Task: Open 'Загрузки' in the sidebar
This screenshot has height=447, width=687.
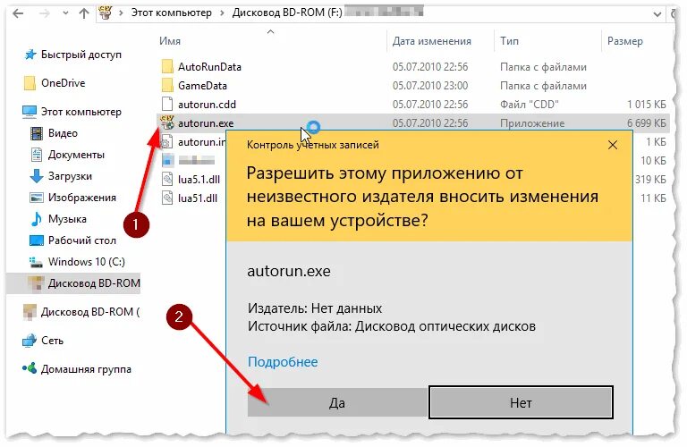Action: point(70,176)
